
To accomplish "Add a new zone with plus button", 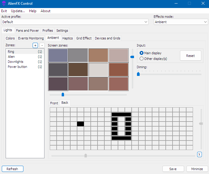I will point(35,45).
